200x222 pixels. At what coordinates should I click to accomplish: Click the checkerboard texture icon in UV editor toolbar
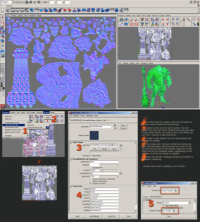coord(121,20)
